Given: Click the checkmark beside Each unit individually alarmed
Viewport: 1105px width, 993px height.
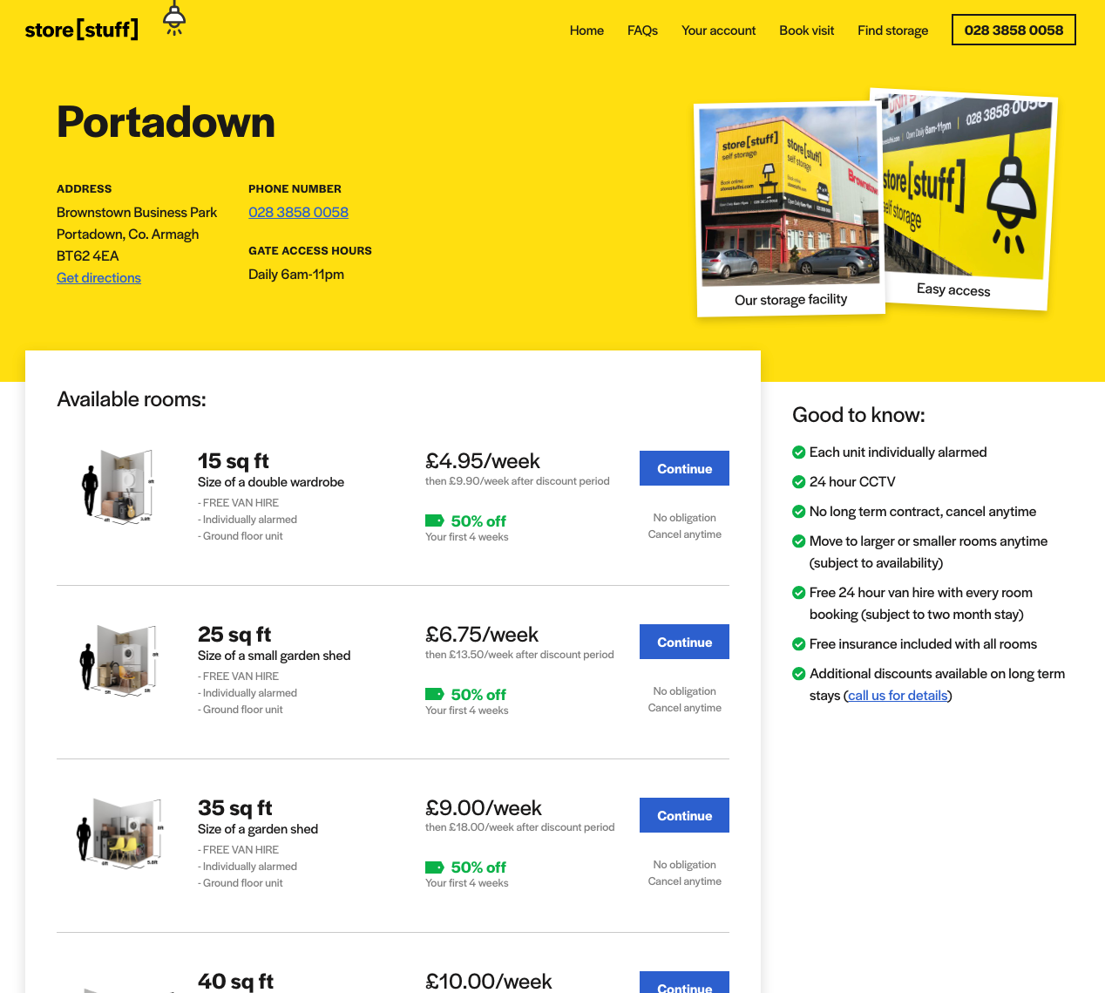Looking at the screenshot, I should (x=797, y=452).
